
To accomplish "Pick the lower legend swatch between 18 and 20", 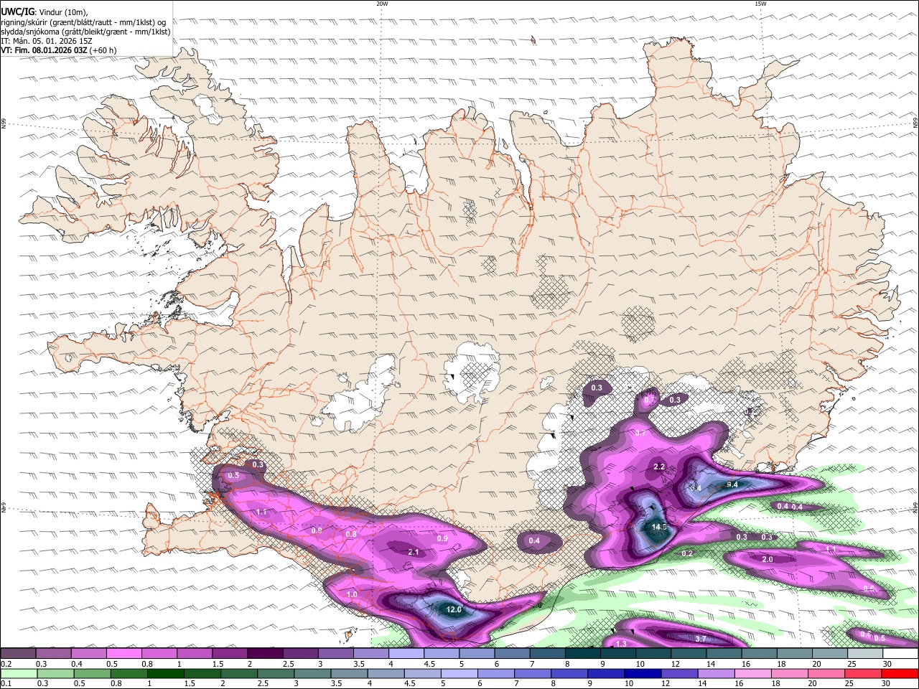I will click(790, 673).
